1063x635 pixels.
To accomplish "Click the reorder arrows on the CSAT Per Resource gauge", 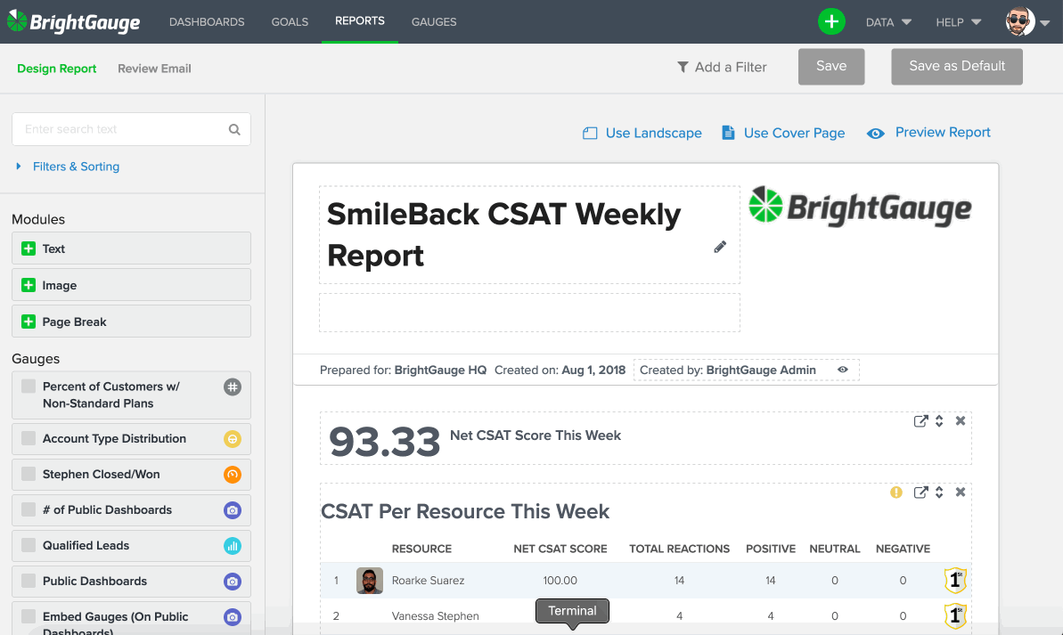I will (x=939, y=492).
